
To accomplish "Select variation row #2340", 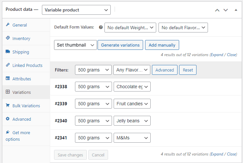I will pyautogui.click(x=61, y=121).
